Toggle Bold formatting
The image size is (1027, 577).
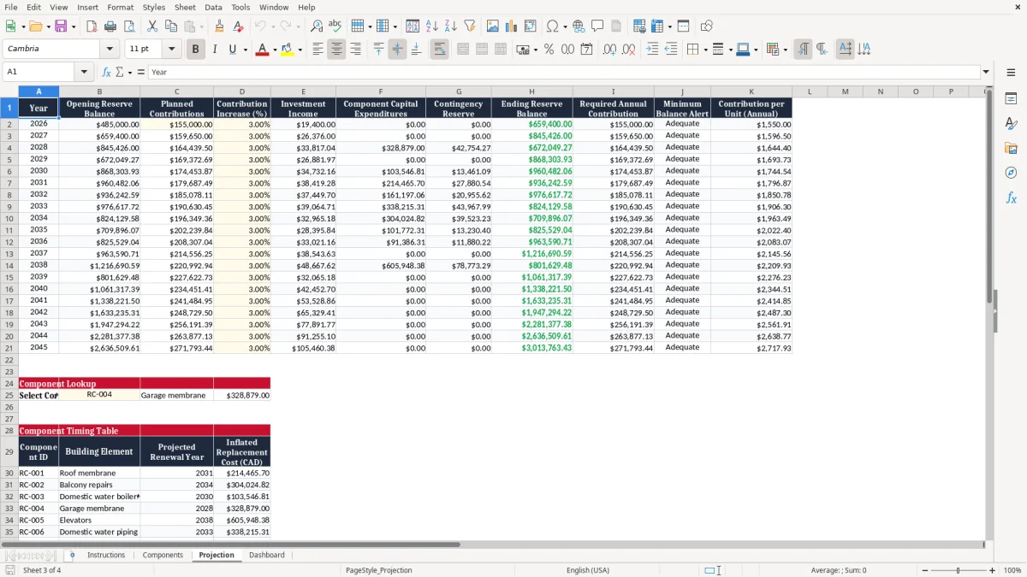[x=195, y=50]
